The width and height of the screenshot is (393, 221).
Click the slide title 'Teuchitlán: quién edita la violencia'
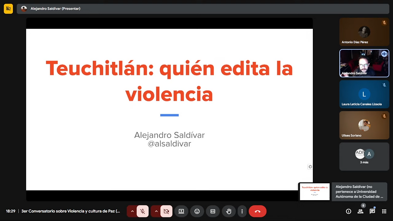(x=169, y=81)
